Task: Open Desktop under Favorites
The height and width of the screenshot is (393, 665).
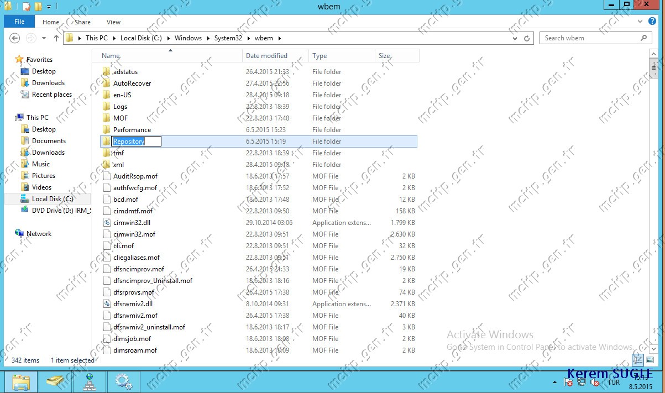Action: (44, 71)
